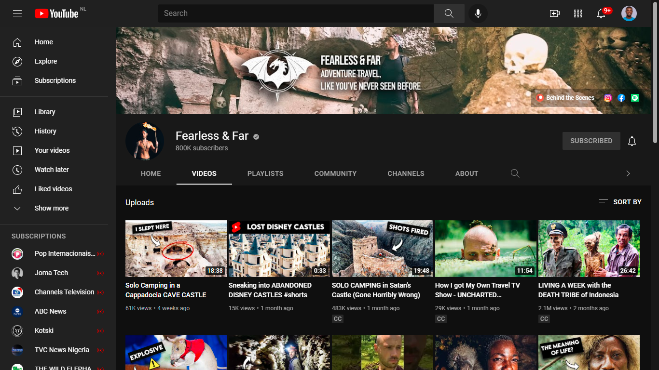Click the '483K views' video metadata
The image size is (659, 370).
346,308
